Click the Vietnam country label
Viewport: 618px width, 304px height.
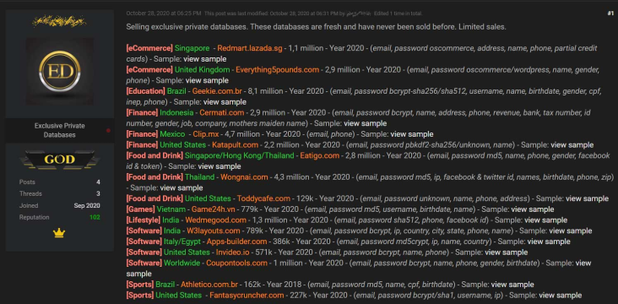pos(171,209)
